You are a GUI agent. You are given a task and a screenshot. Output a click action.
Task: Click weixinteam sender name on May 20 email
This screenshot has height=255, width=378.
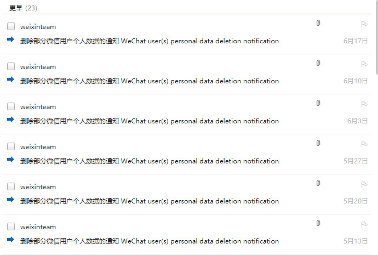pos(38,187)
